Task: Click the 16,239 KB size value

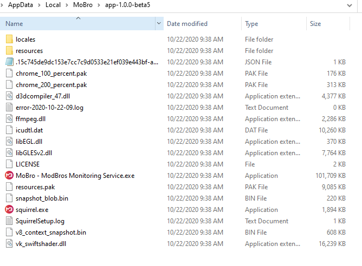Action: [x=332, y=244]
